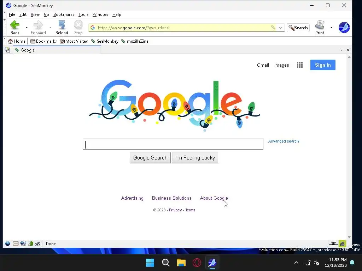Viewport: 362px width, 271px height.
Task: Open the Print options dropdown arrow
Action: [331, 28]
